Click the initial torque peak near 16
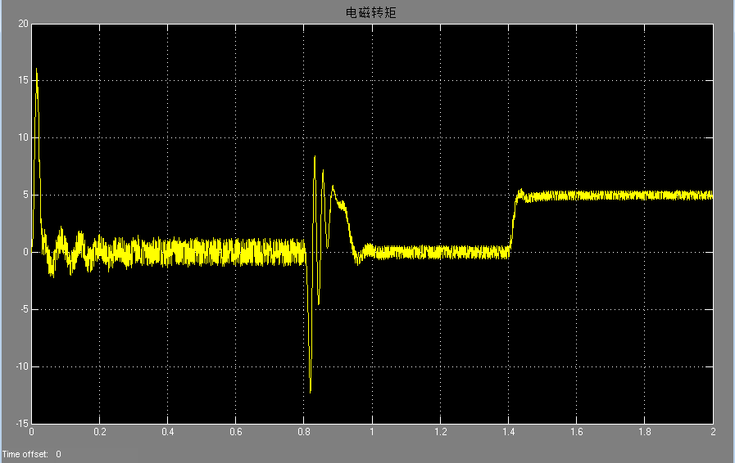735x463 pixels. click(x=37, y=70)
